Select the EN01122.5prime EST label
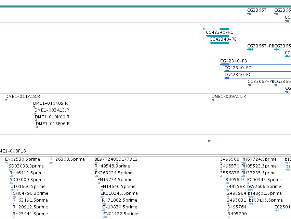The width and height of the screenshot is (291, 219). pyautogui.click(x=121, y=214)
